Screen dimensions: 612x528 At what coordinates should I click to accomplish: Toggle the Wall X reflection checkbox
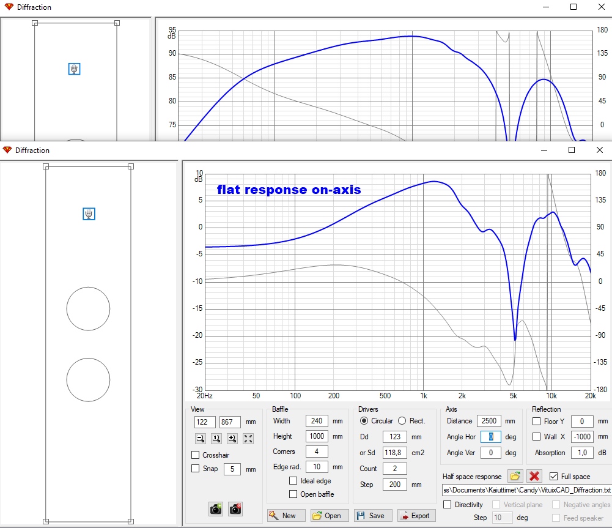coord(537,437)
